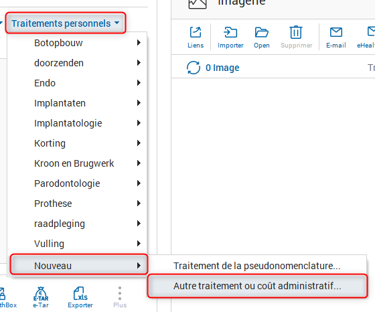375x312 pixels.
Task: Click the Liens icon in Imagerie toolbar
Action: pyautogui.click(x=196, y=32)
